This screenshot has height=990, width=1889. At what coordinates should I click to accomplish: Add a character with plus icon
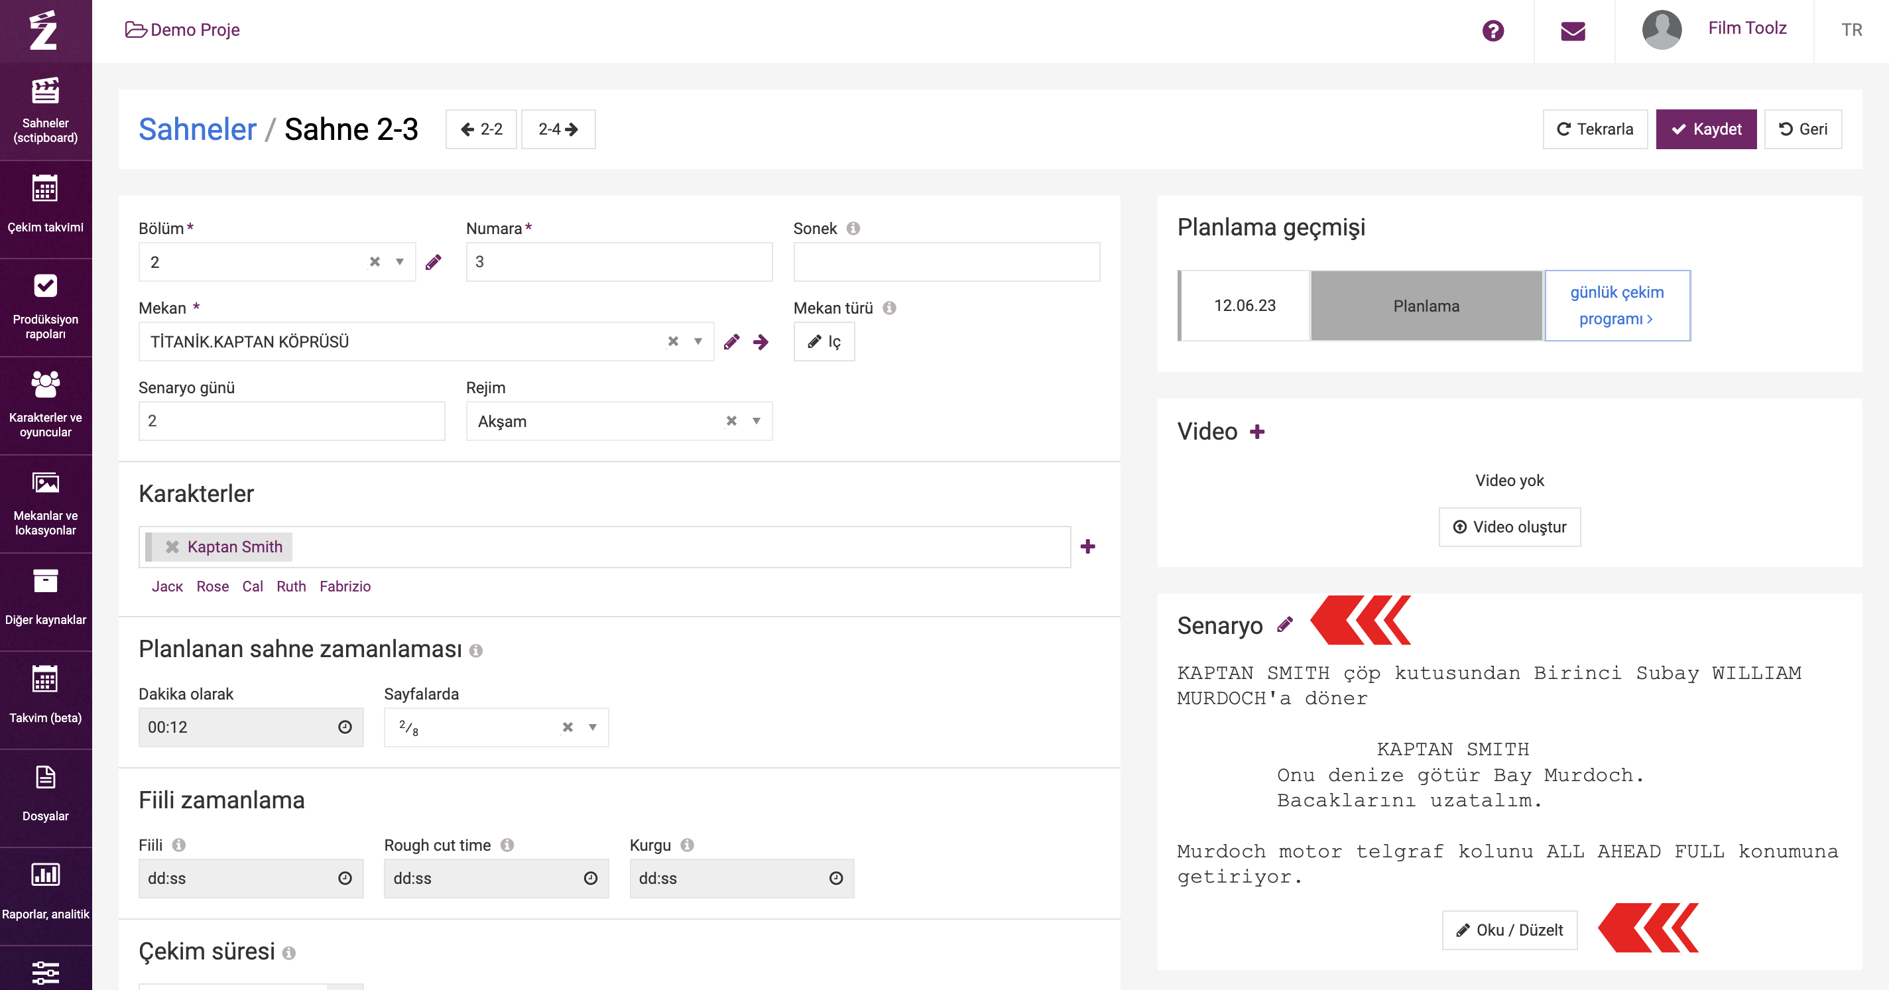(1088, 546)
